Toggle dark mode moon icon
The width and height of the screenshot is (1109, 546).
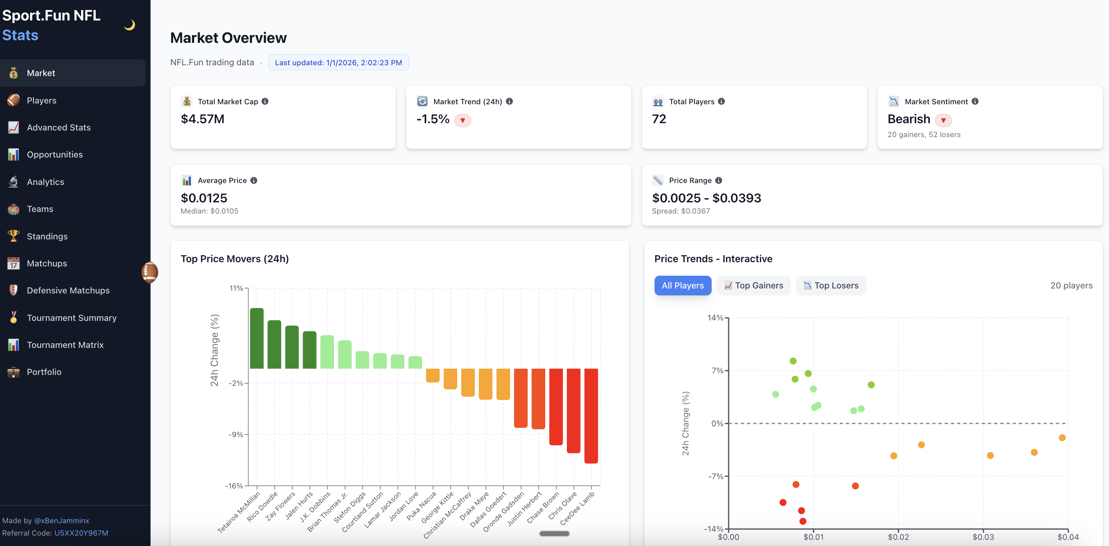[129, 25]
